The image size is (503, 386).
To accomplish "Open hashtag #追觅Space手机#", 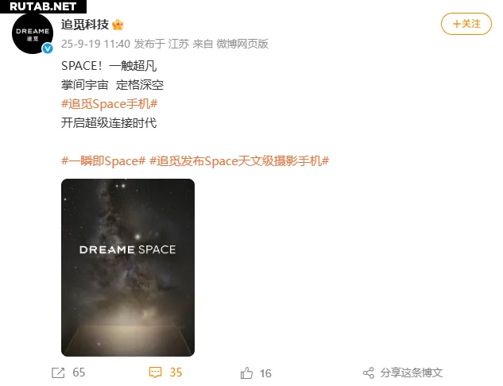I will coord(109,104).
